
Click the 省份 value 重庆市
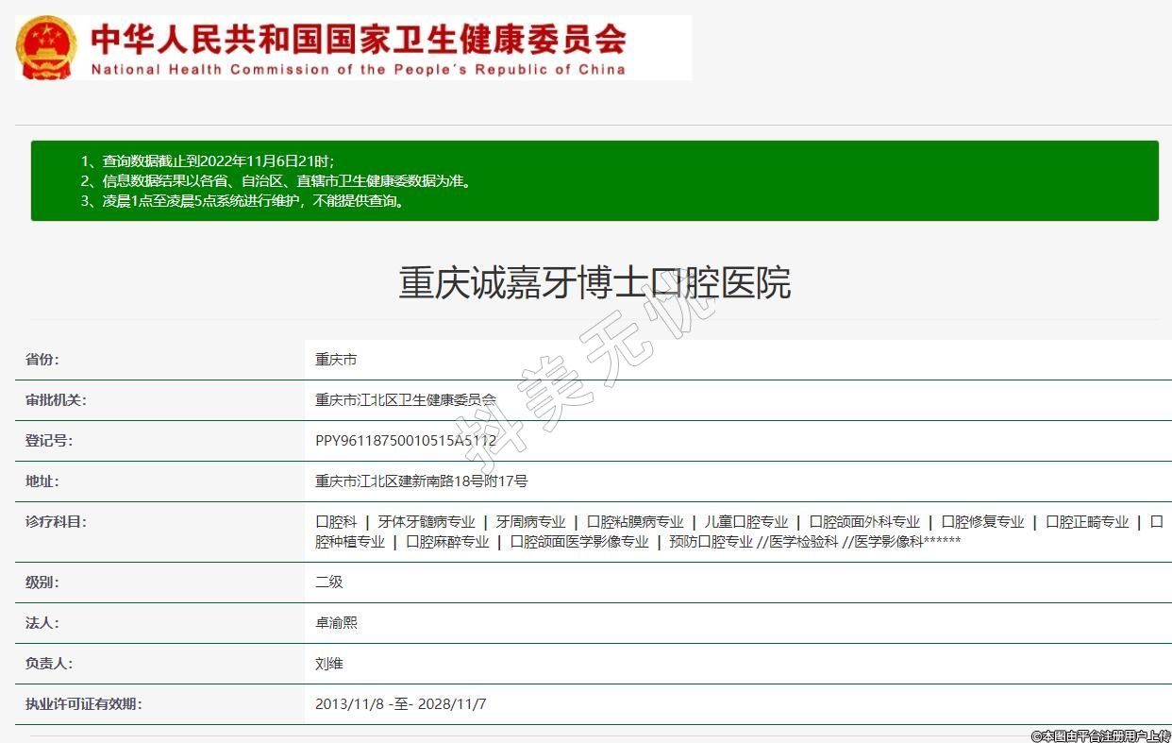336,360
